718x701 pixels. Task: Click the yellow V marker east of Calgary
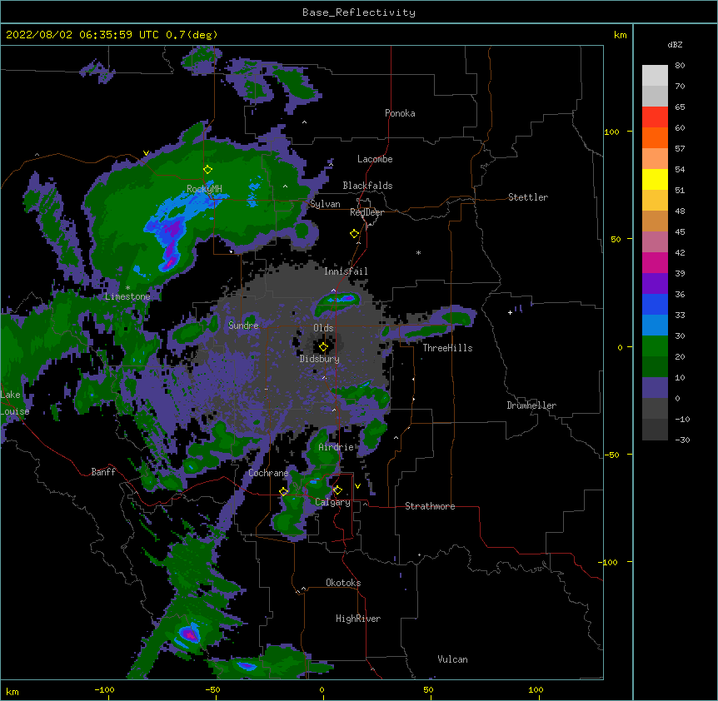[x=357, y=486]
